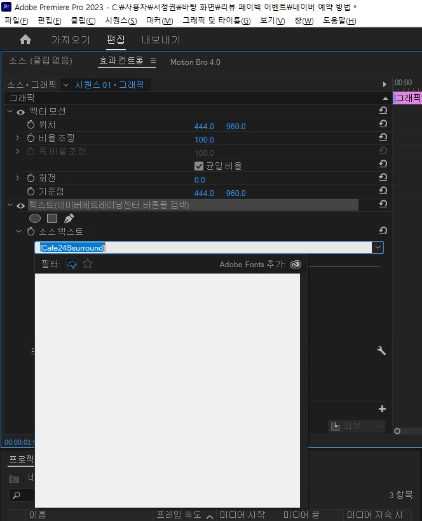Image resolution: width=422 pixels, height=521 pixels.
Task: Click the Cafe24Ssurround font name field
Action: click(203, 247)
